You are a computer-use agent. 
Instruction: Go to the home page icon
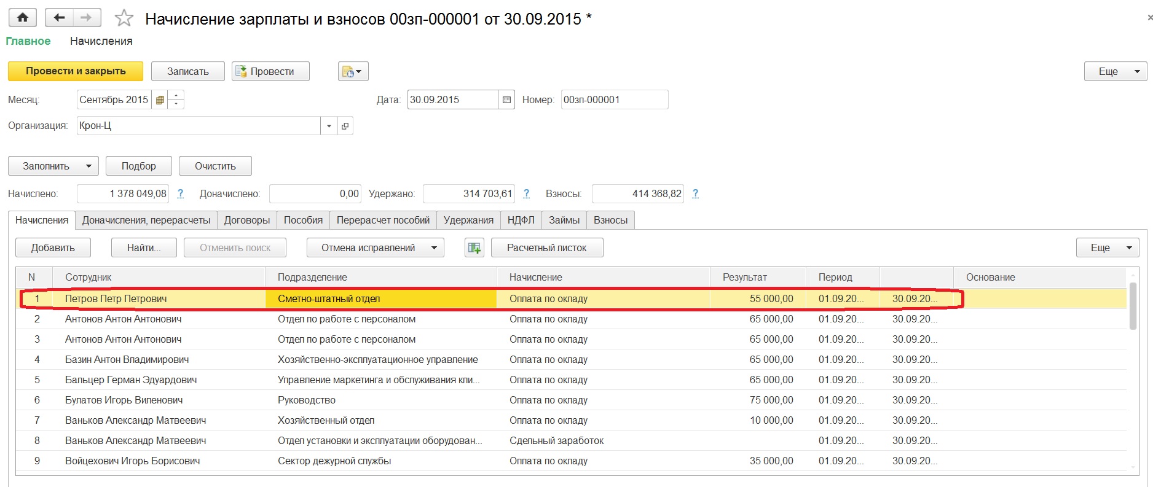point(23,18)
